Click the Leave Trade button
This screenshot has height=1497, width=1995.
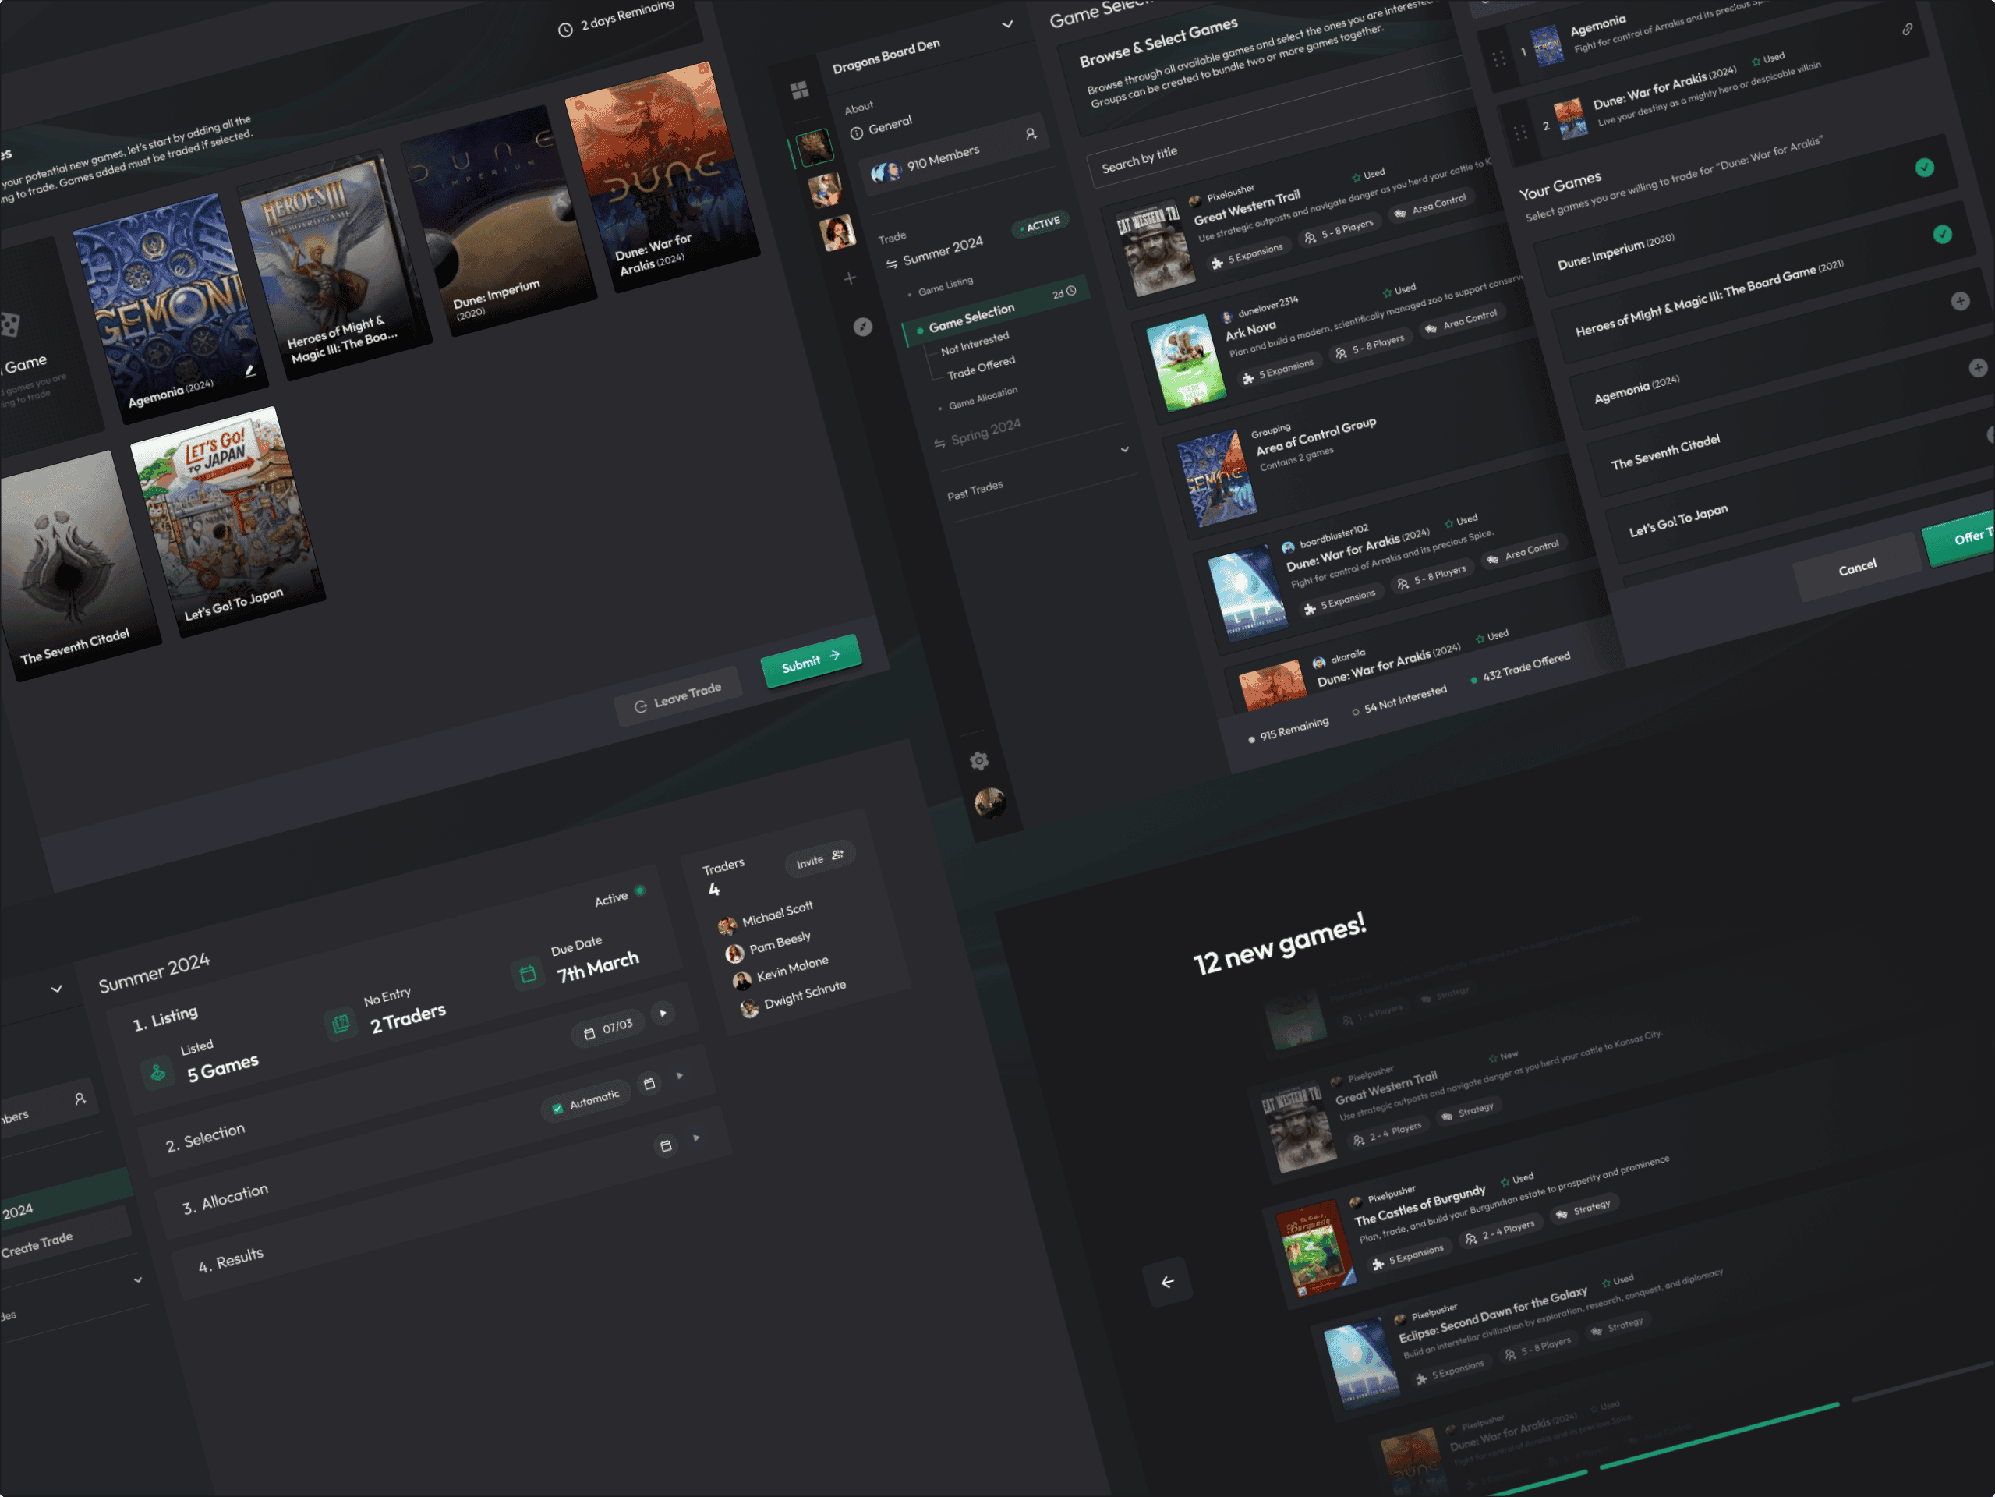(x=677, y=698)
